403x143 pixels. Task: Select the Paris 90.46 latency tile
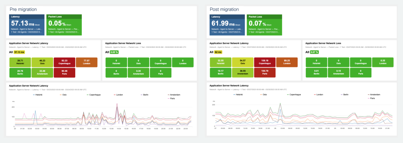[64, 72]
